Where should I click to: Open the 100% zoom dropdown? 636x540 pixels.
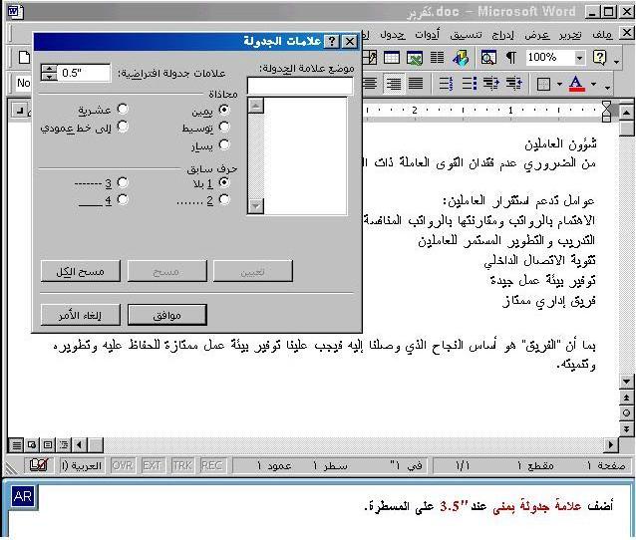pyautogui.click(x=578, y=59)
